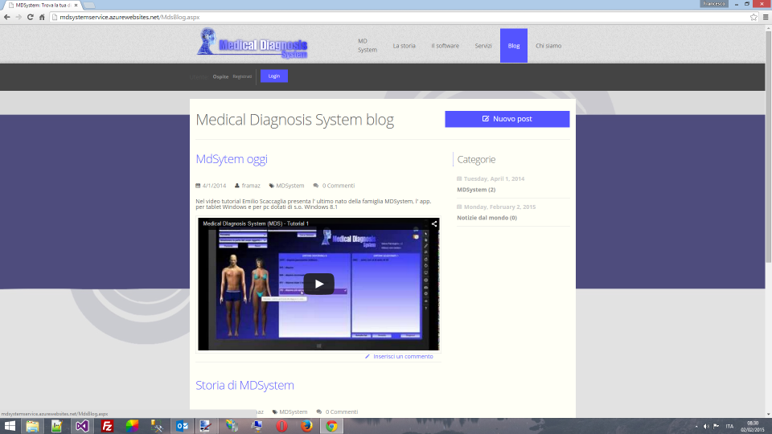
Task: Click Inserisci un commento link
Action: pos(402,356)
